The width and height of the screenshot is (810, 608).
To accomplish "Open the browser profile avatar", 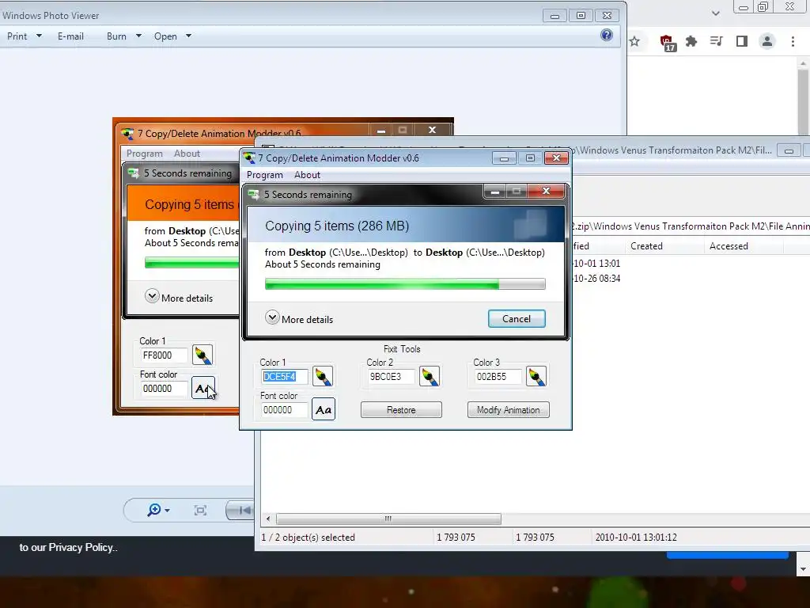I will 767,41.
